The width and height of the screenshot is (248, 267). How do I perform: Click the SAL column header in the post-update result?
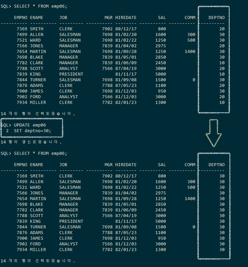[x=162, y=165]
